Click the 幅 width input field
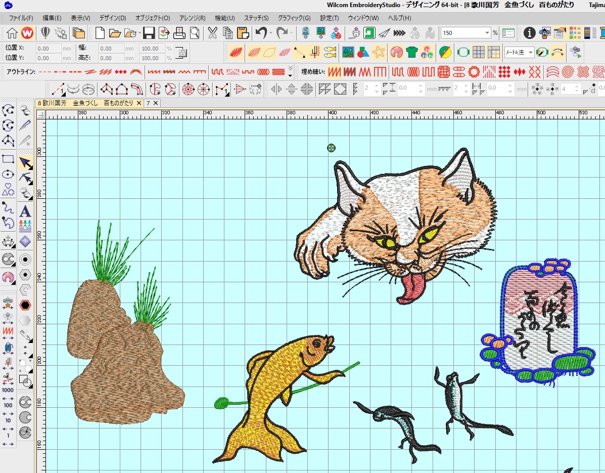This screenshot has height=473, width=605. pos(111,49)
